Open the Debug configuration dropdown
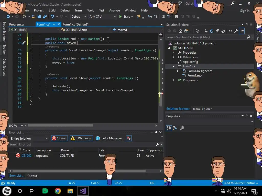Screen dimensions: 262x196 (78, 17)
